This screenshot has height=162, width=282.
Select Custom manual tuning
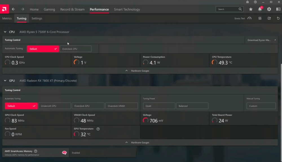(x=261, y=106)
